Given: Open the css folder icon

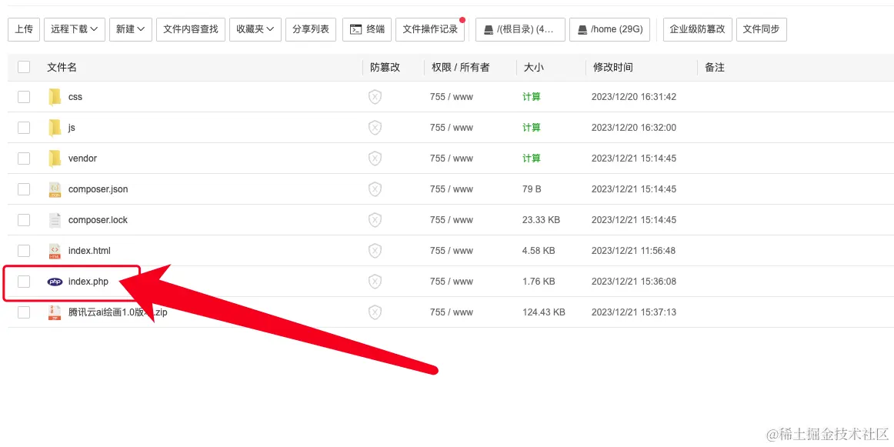Looking at the screenshot, I should click(55, 97).
